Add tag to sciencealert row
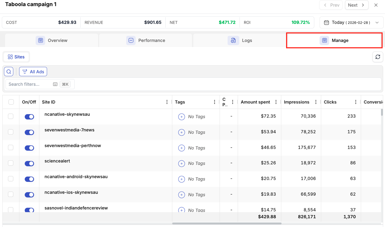The height and width of the screenshot is (227, 385). coord(182,164)
